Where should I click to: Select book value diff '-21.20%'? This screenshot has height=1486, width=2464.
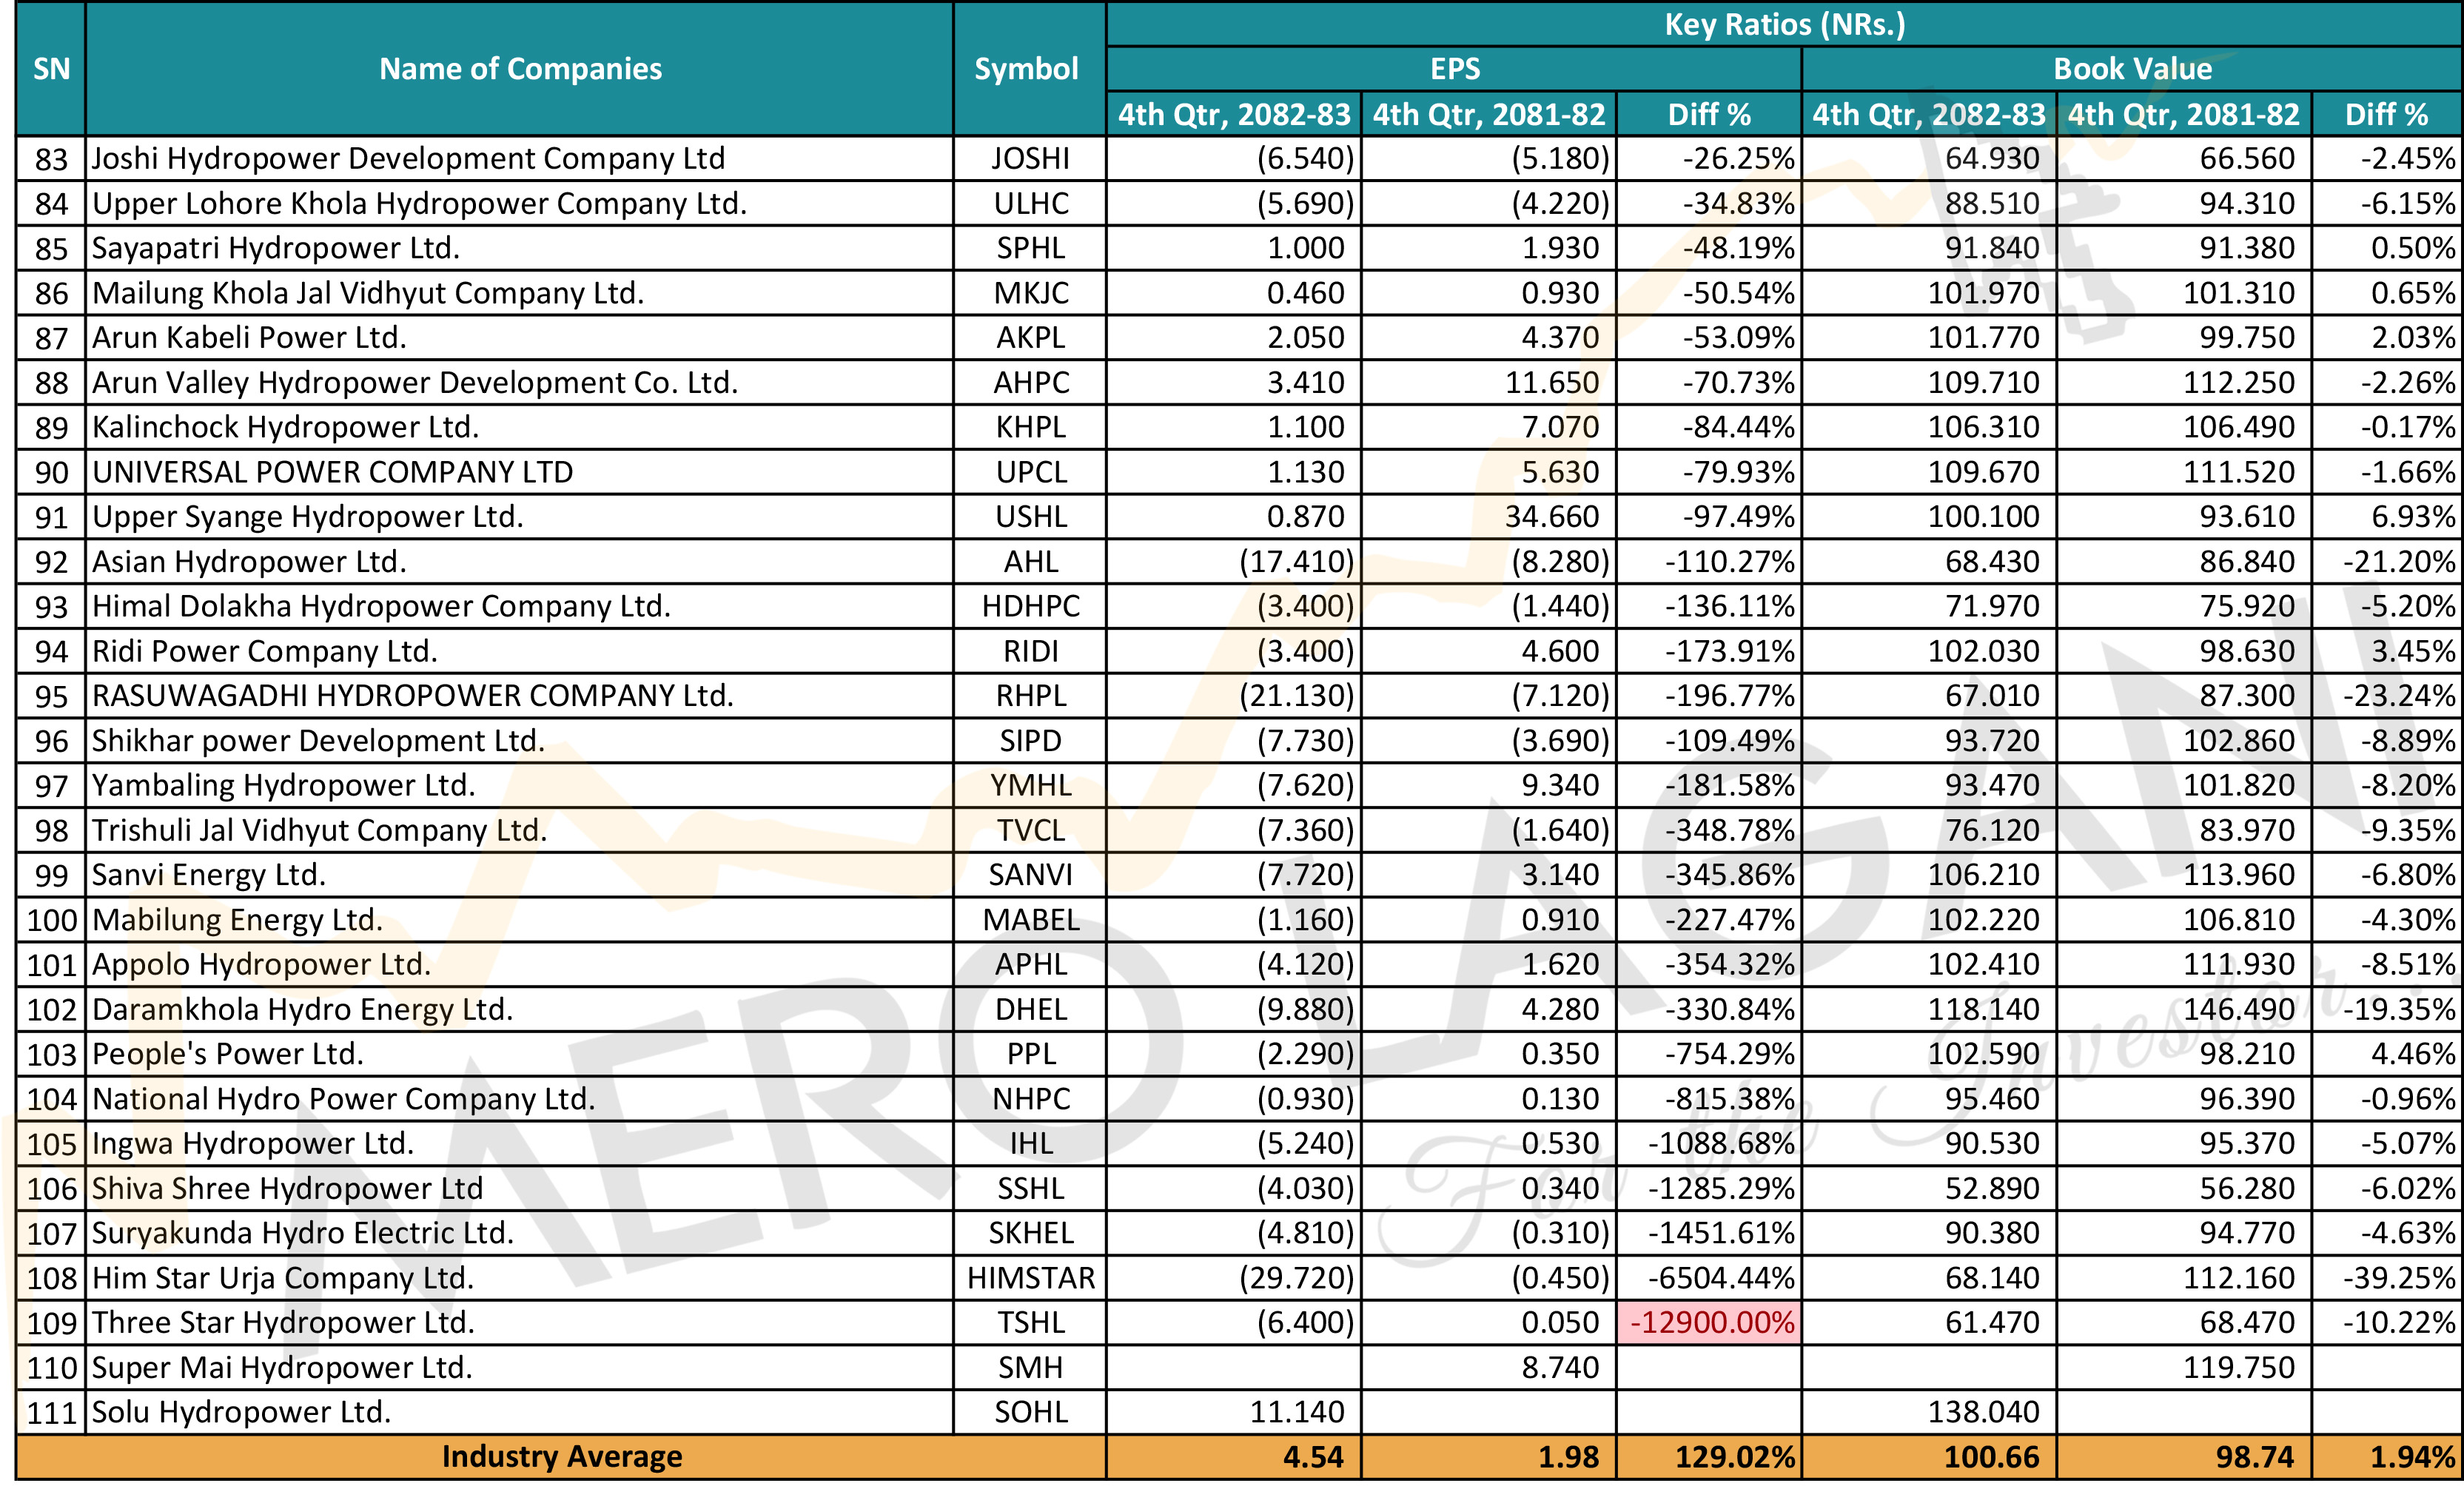click(x=2399, y=561)
